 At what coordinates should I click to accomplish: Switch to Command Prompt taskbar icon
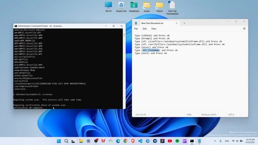192,141
